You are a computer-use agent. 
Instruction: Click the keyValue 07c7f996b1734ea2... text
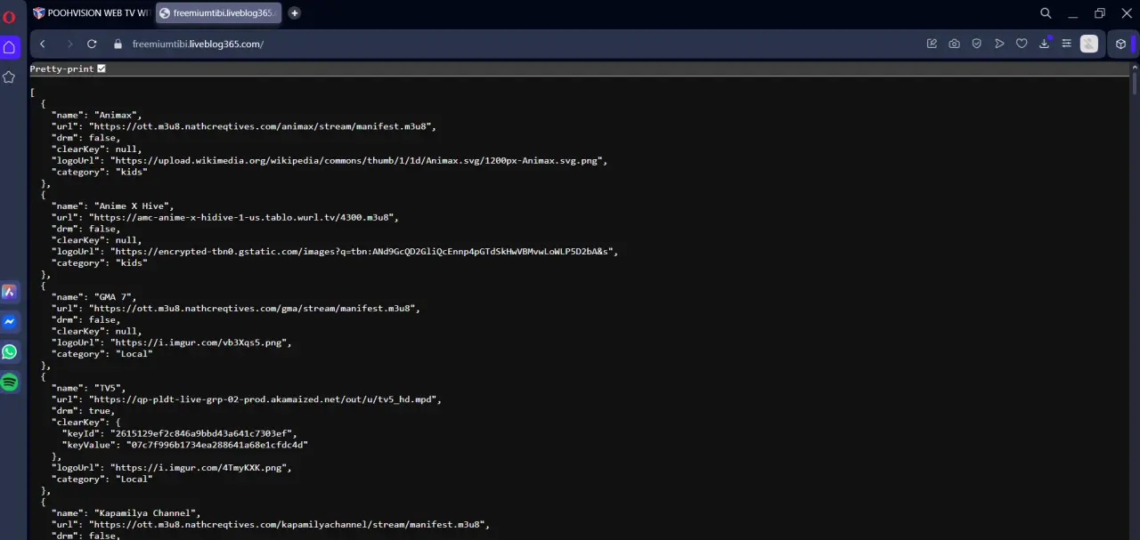[x=216, y=445]
